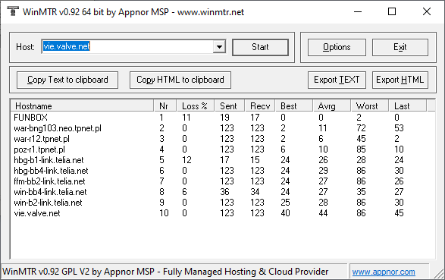
Task: Copy HTML to clipboard
Action: (x=180, y=80)
